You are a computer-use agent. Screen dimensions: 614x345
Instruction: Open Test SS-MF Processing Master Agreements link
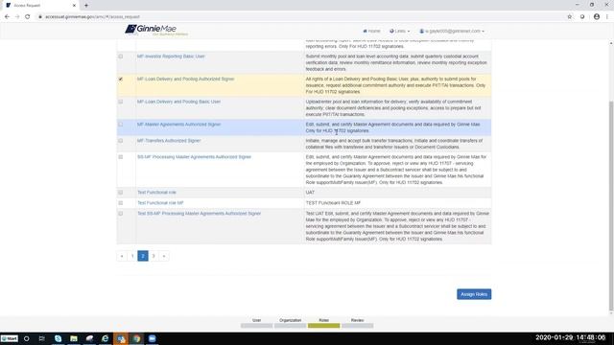pos(199,214)
